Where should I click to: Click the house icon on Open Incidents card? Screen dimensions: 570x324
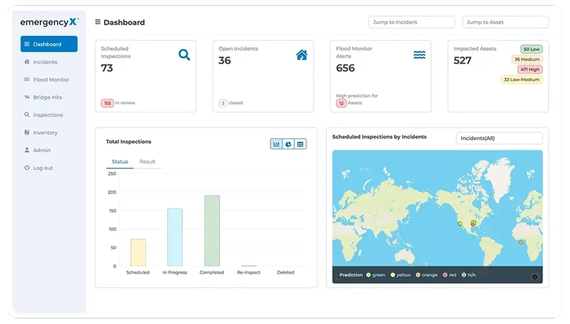point(302,55)
